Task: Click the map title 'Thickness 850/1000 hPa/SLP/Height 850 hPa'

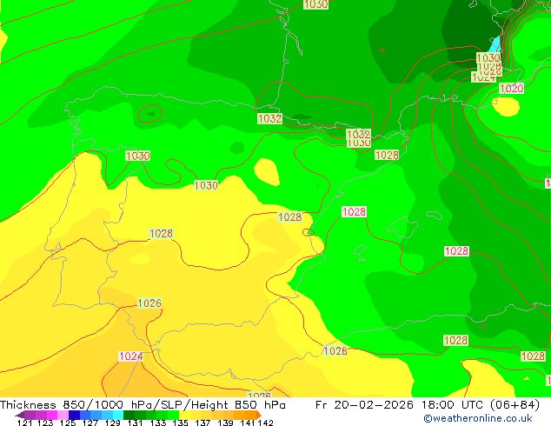Action: (x=143, y=405)
